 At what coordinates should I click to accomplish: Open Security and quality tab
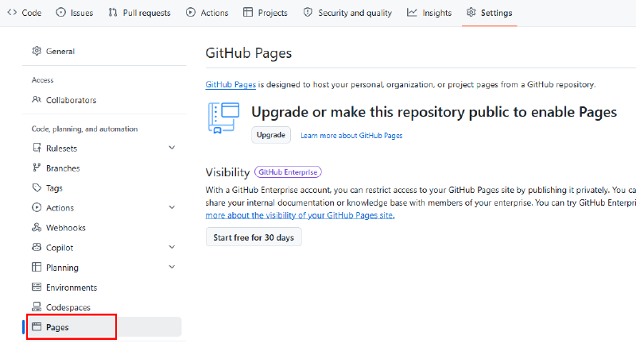tap(347, 13)
